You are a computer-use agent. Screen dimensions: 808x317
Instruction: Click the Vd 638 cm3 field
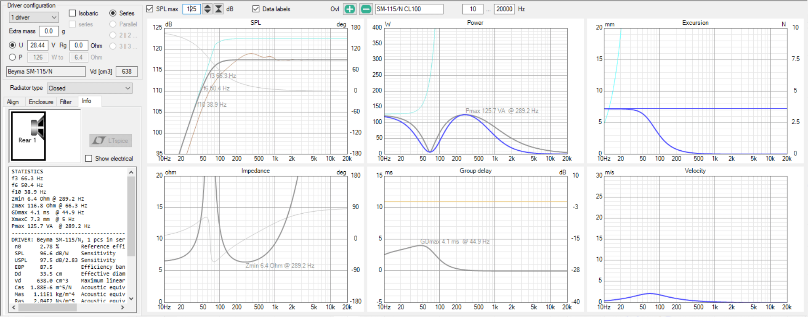coord(127,71)
